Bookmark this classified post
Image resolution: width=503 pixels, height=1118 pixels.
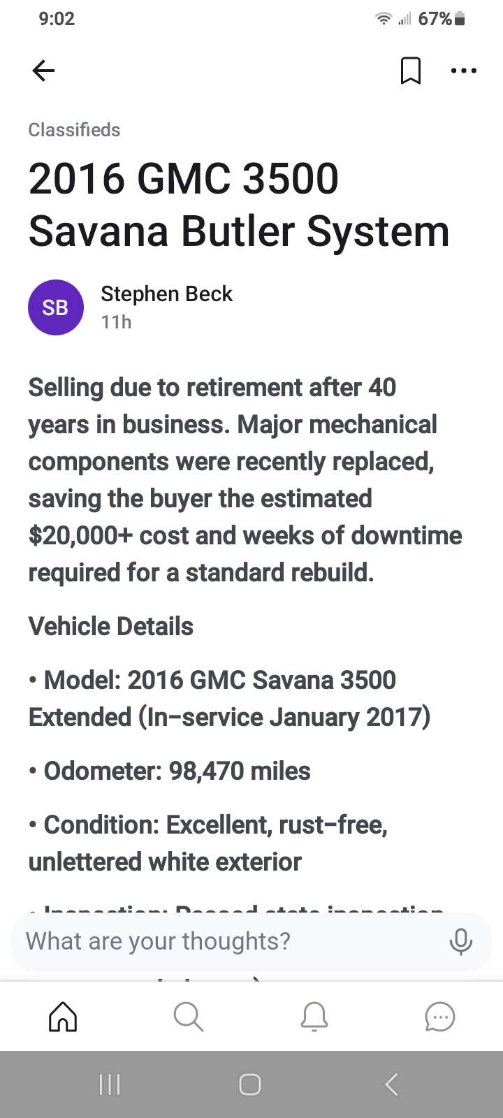coord(411,71)
